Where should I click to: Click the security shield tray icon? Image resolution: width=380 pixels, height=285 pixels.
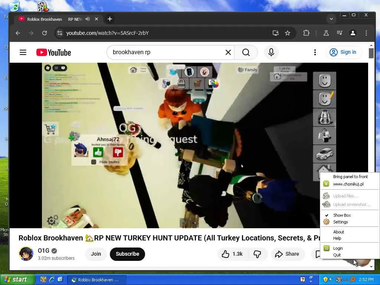pyautogui.click(x=325, y=280)
